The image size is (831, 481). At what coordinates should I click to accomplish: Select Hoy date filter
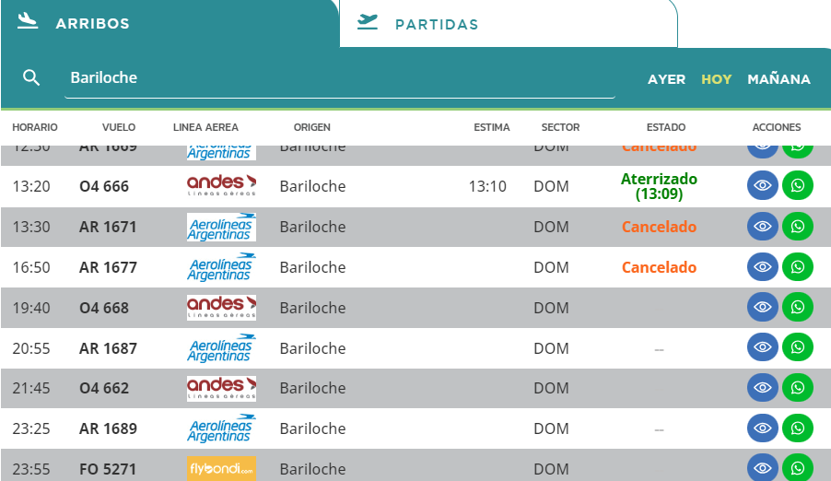tap(716, 79)
